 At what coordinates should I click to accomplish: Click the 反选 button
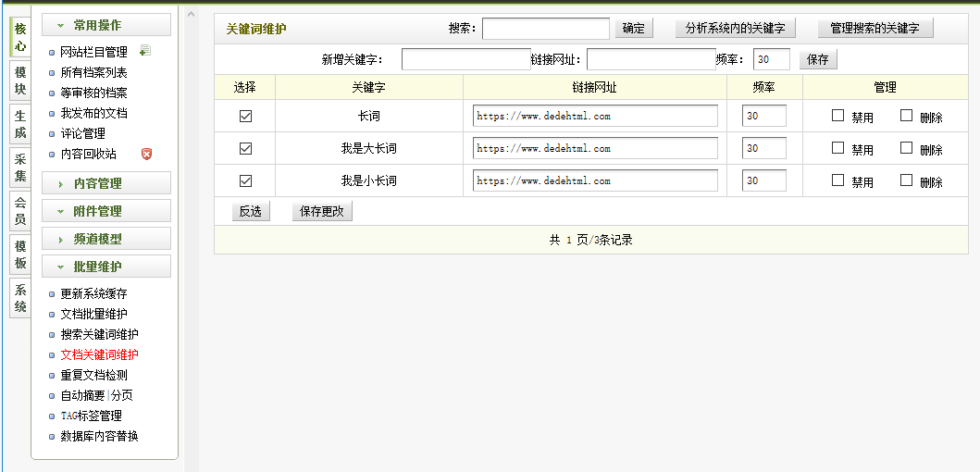tap(250, 212)
